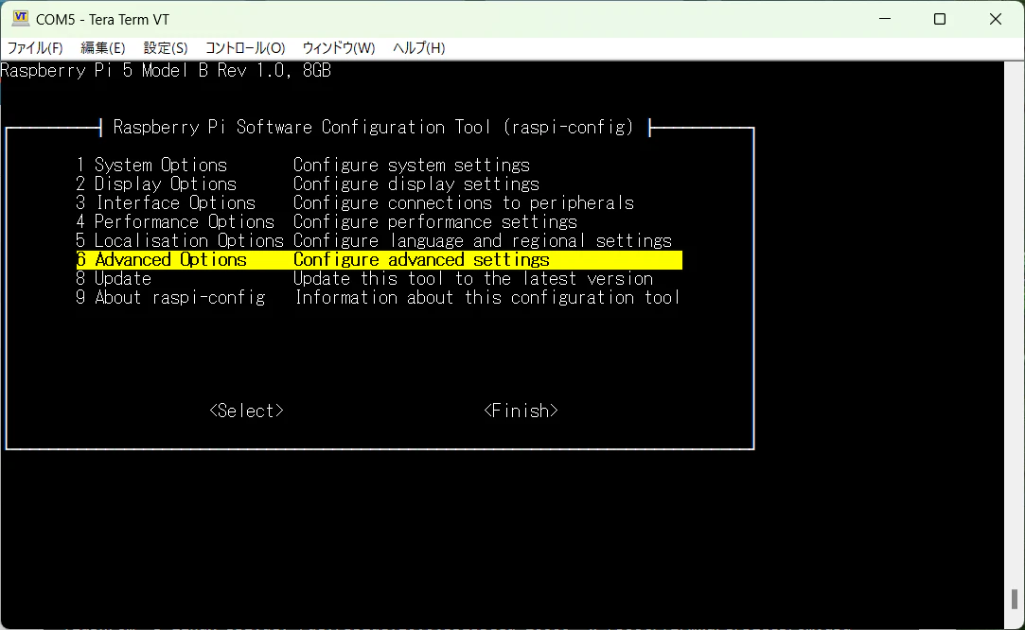Maximize the Tera Term window
Viewport: 1025px width, 630px height.
pos(940,19)
